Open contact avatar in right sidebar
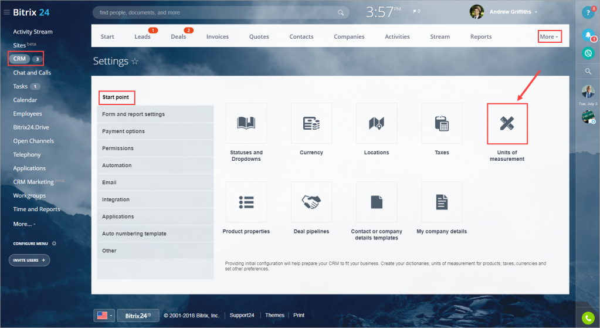The width and height of the screenshot is (600, 328). pyautogui.click(x=588, y=92)
